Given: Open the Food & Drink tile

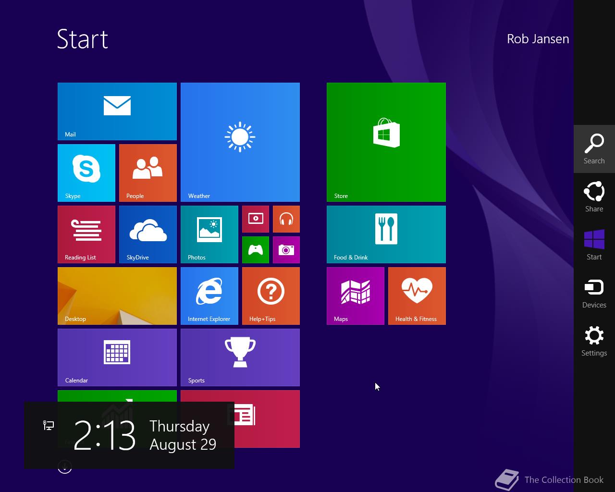Looking at the screenshot, I should click(386, 234).
